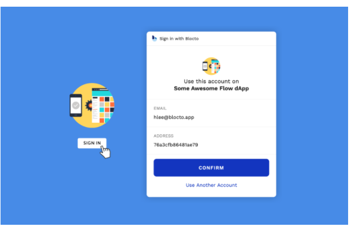
Task: Click the checkmark circle on phone graphic
Action: [x=76, y=105]
